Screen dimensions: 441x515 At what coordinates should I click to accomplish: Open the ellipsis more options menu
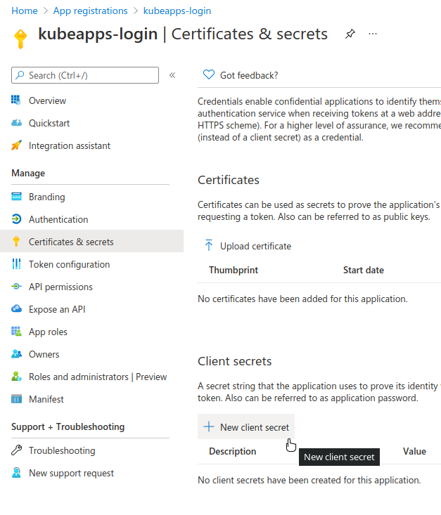(373, 34)
